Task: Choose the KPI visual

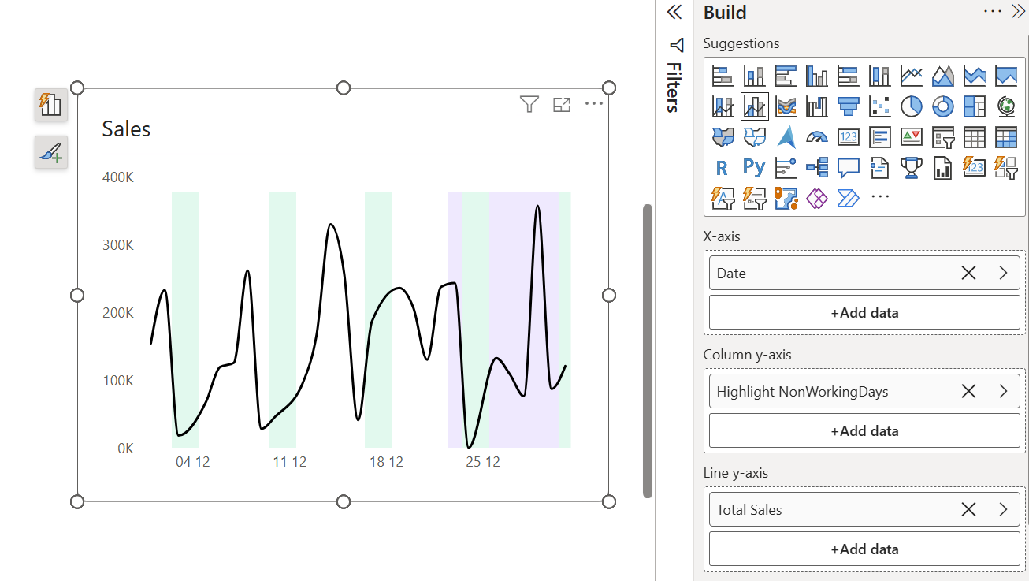Action: (912, 137)
